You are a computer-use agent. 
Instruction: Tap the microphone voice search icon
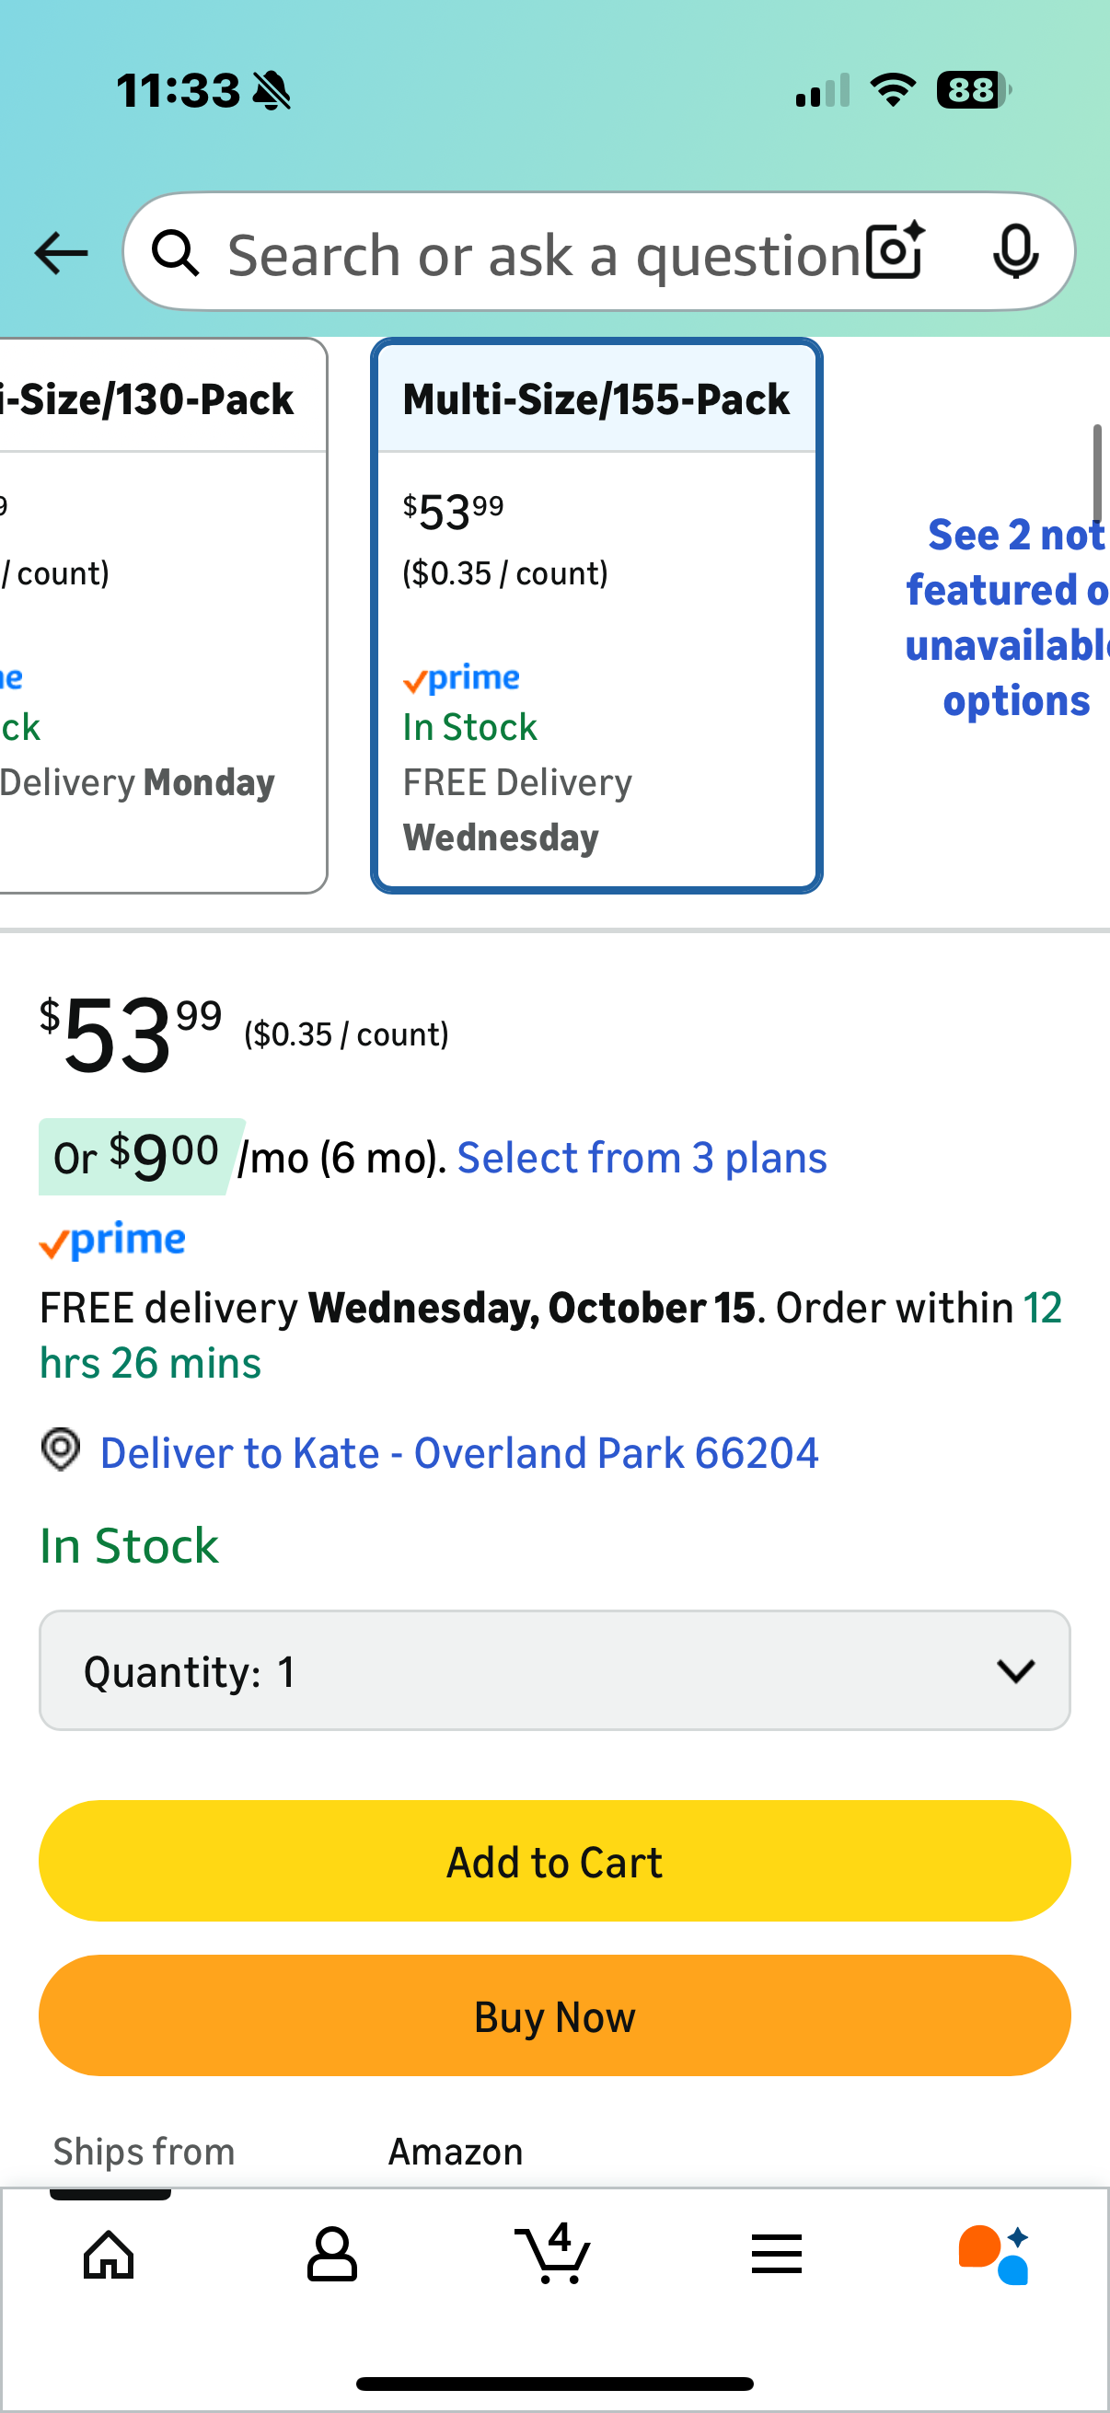point(1015,251)
